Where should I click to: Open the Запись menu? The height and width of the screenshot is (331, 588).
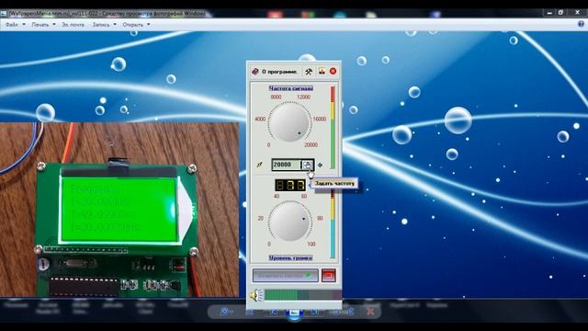click(x=101, y=25)
